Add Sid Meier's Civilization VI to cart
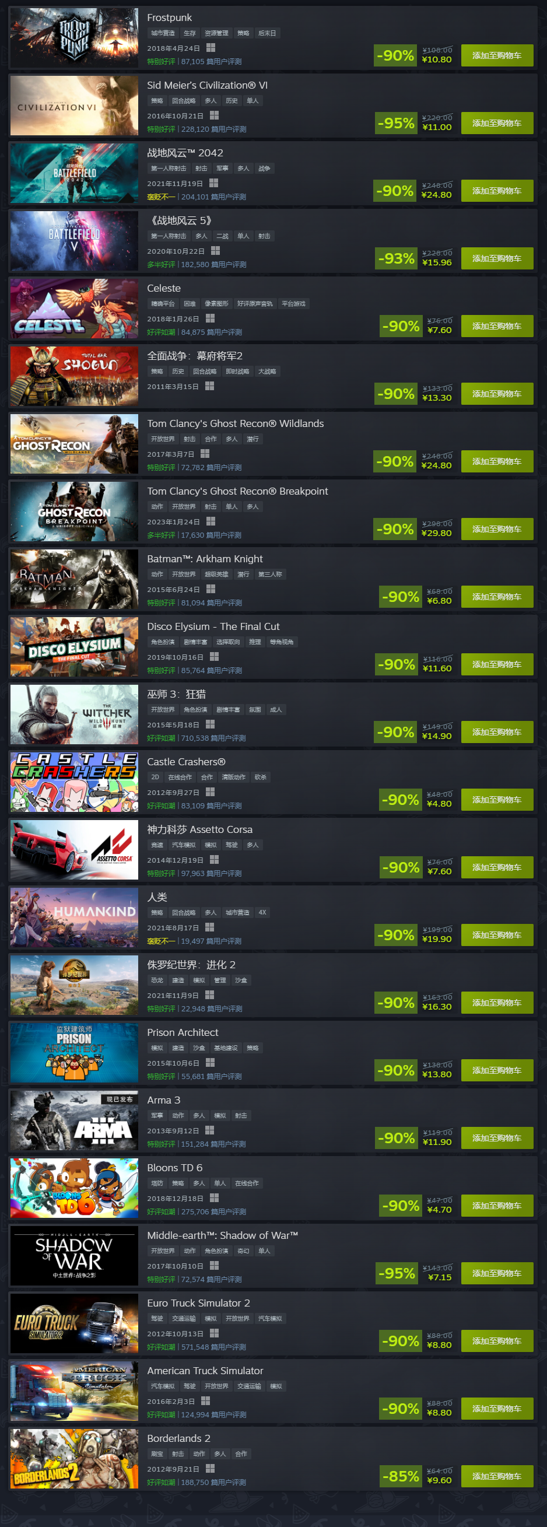The width and height of the screenshot is (547, 1527). click(x=497, y=122)
